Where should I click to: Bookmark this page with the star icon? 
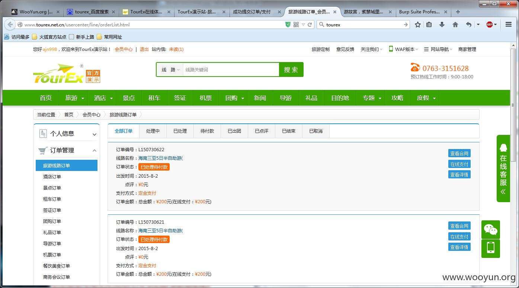[418, 25]
